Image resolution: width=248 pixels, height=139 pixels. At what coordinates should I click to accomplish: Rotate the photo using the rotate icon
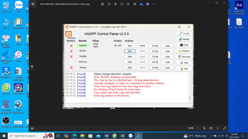[x=109, y=4]
